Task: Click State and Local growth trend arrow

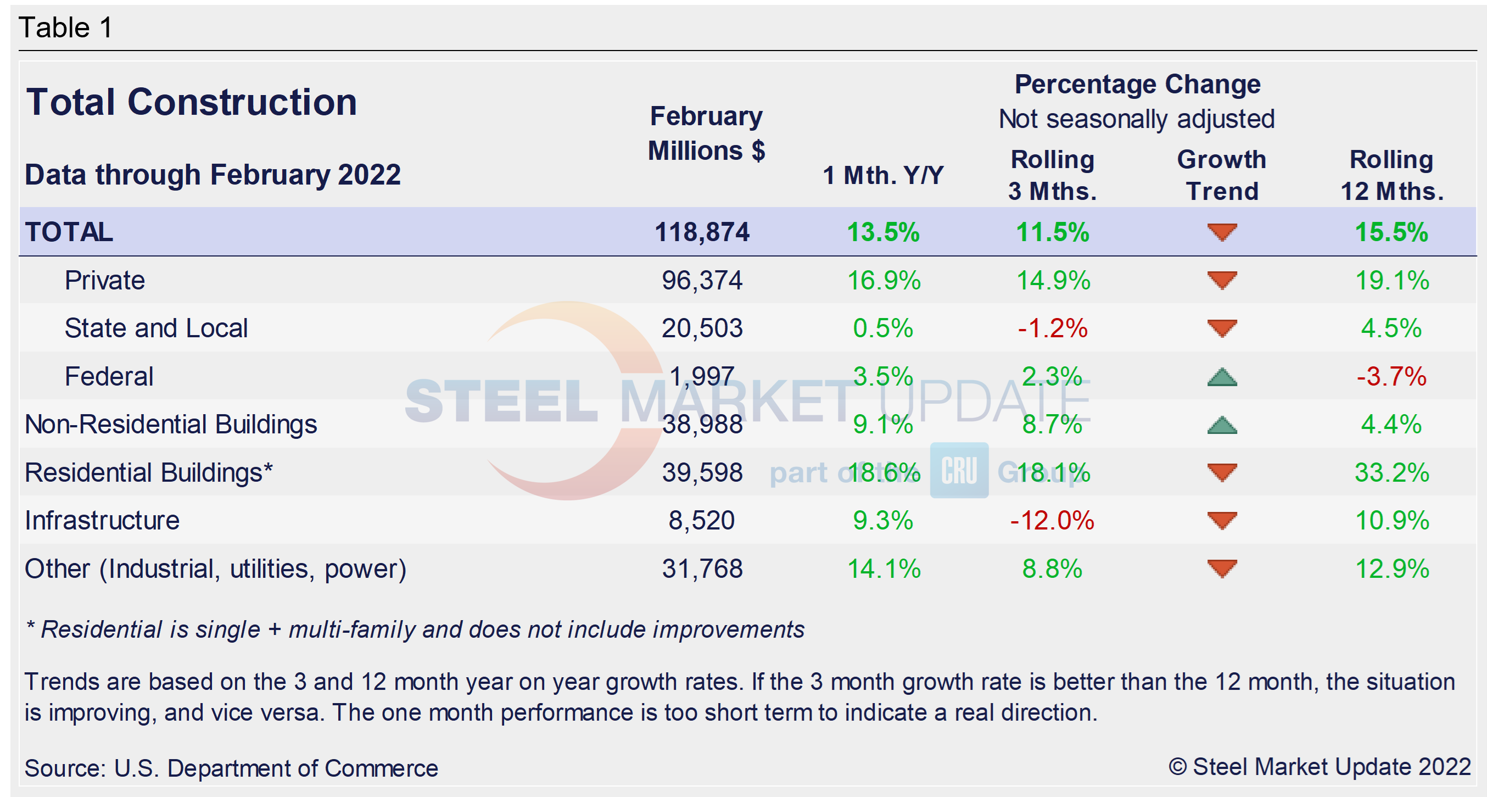Action: click(1221, 328)
